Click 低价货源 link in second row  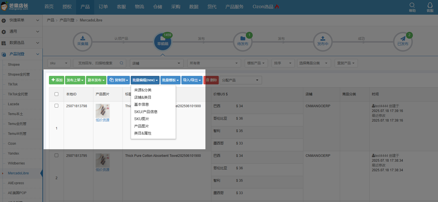pyautogui.click(x=102, y=170)
